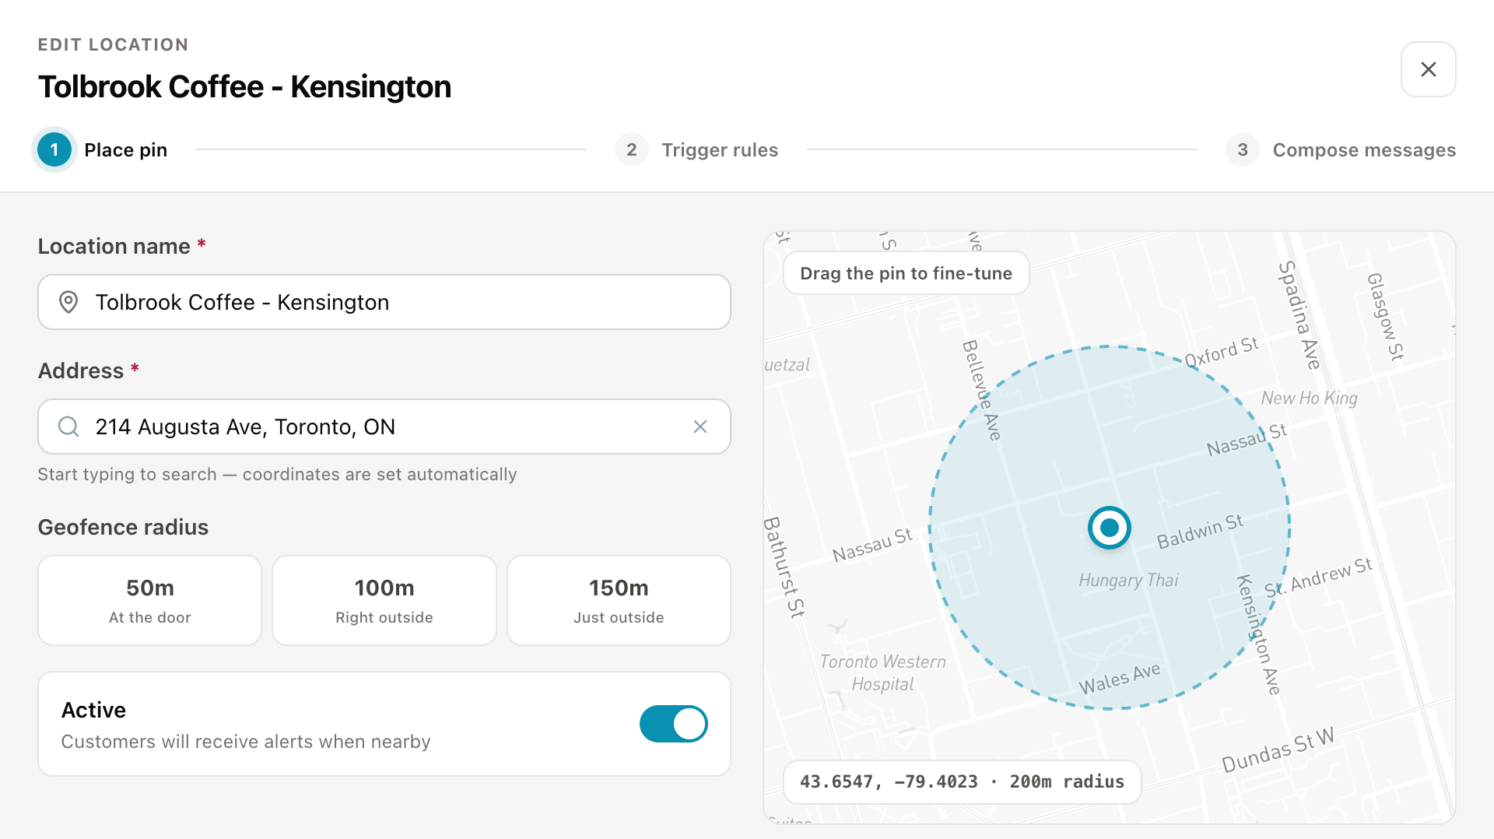Clear the address search field
The height and width of the screenshot is (839, 1494).
pos(700,427)
